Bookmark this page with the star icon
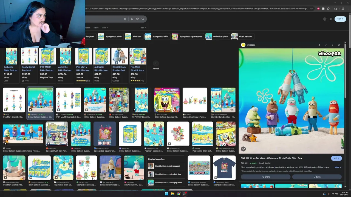The image size is (351, 197). pos(311,8)
